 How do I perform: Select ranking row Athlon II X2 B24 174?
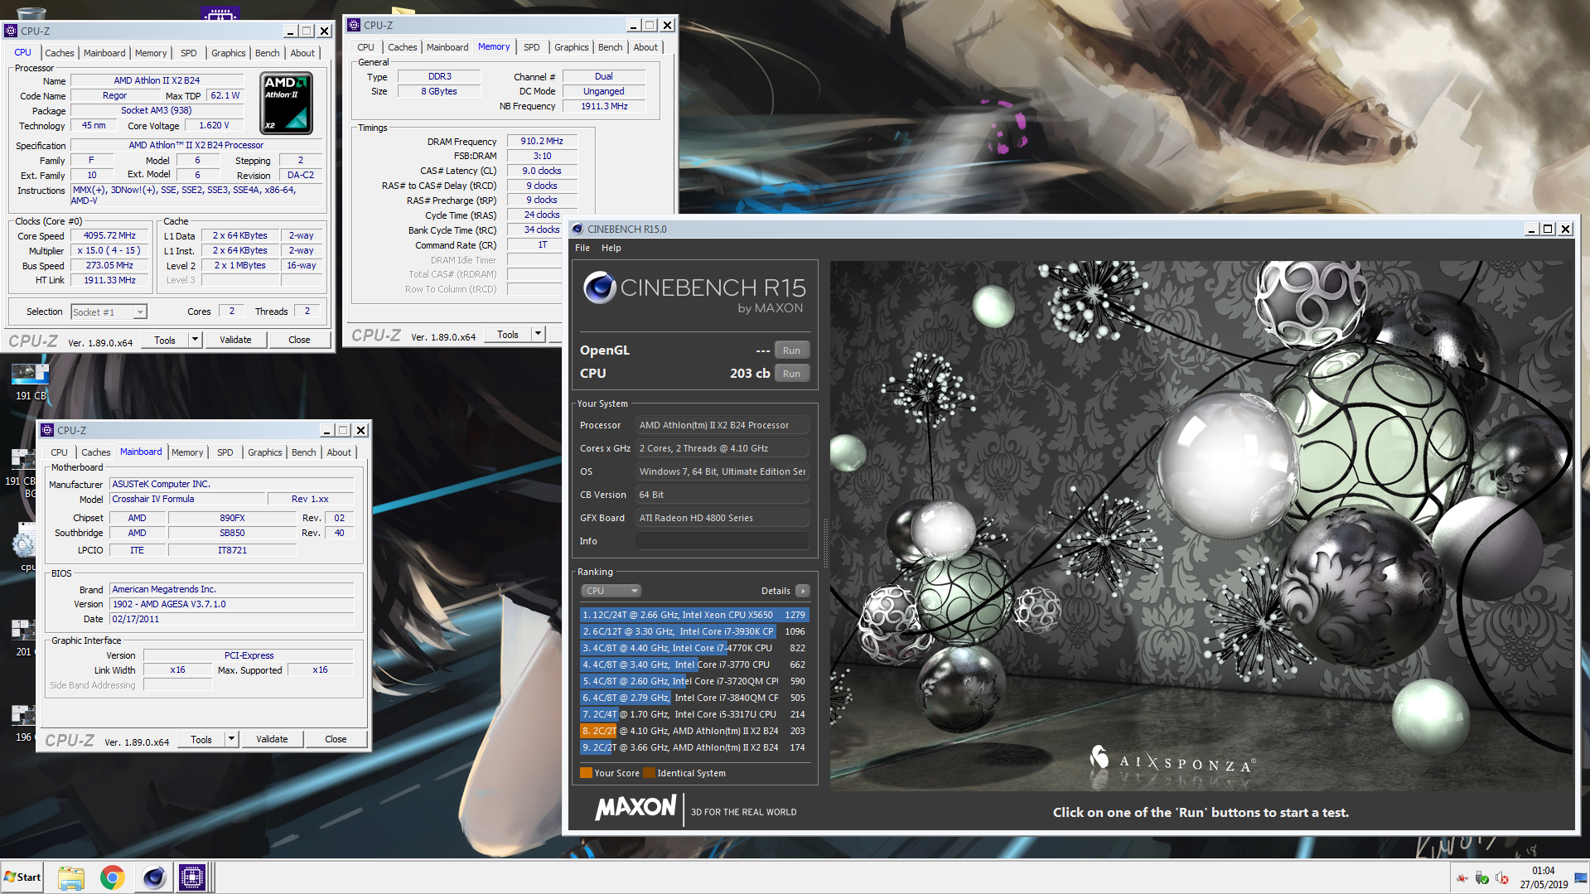694,747
